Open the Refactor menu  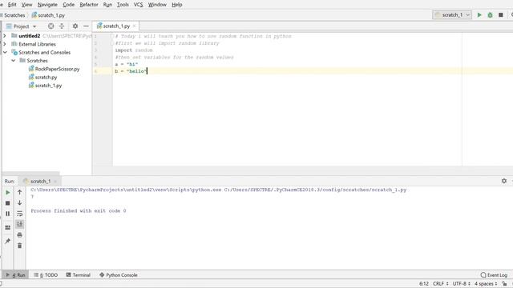89,5
